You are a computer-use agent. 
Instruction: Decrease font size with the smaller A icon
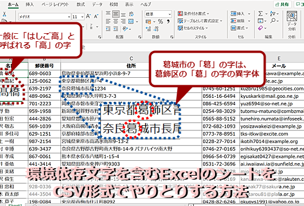[x=96, y=17]
